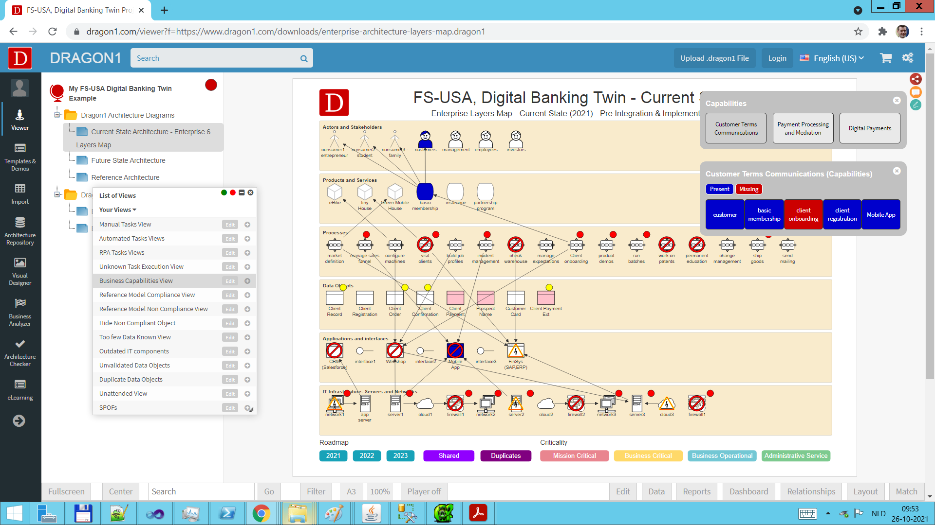
Task: Toggle the Present filter
Action: click(719, 189)
